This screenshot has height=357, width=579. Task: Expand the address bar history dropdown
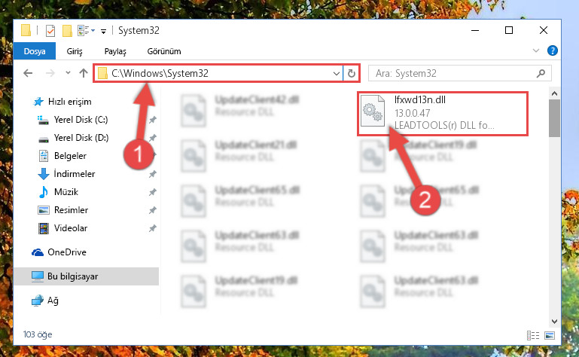pos(337,73)
